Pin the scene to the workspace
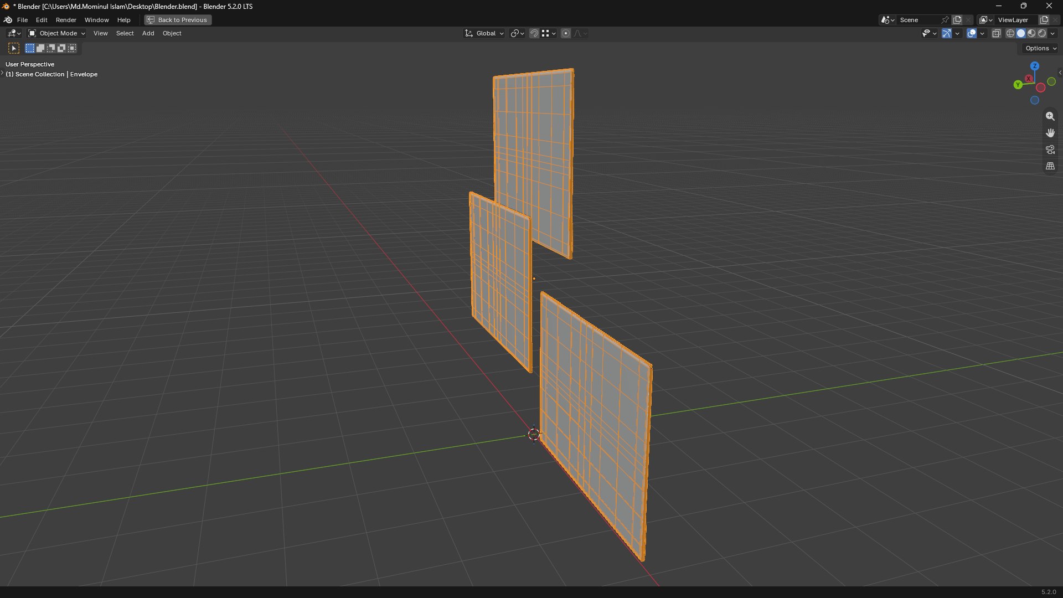1063x598 pixels. point(945,20)
